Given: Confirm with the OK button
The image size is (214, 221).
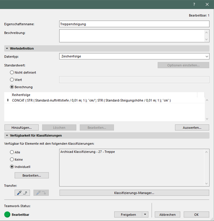Looking at the screenshot, I should [x=196, y=214].
